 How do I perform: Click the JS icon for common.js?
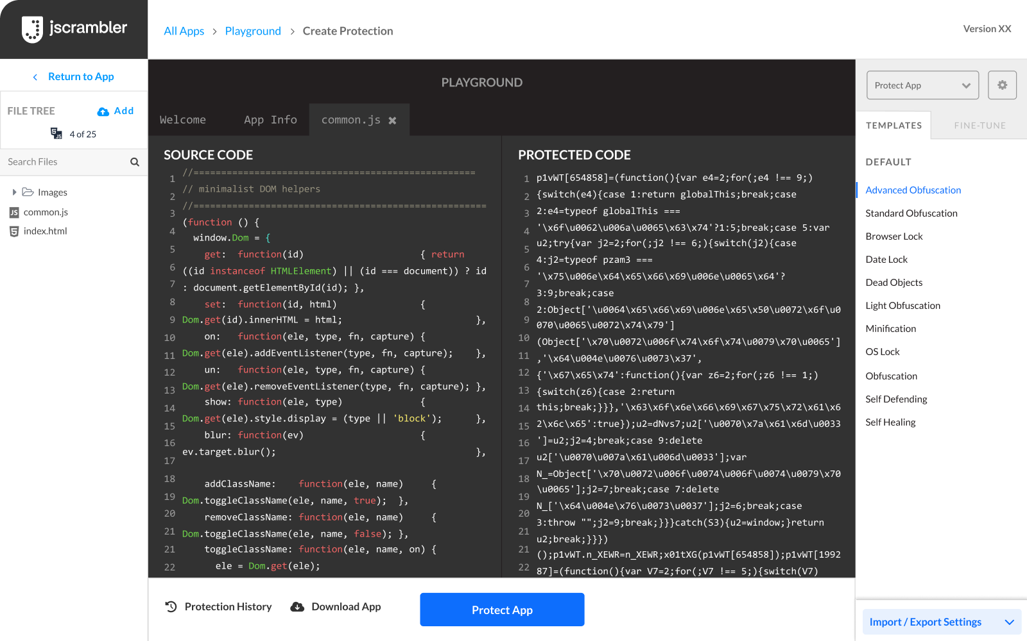click(14, 212)
